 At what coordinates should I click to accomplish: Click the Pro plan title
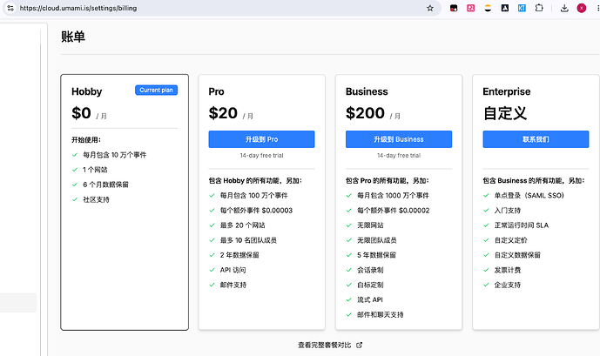coord(216,91)
